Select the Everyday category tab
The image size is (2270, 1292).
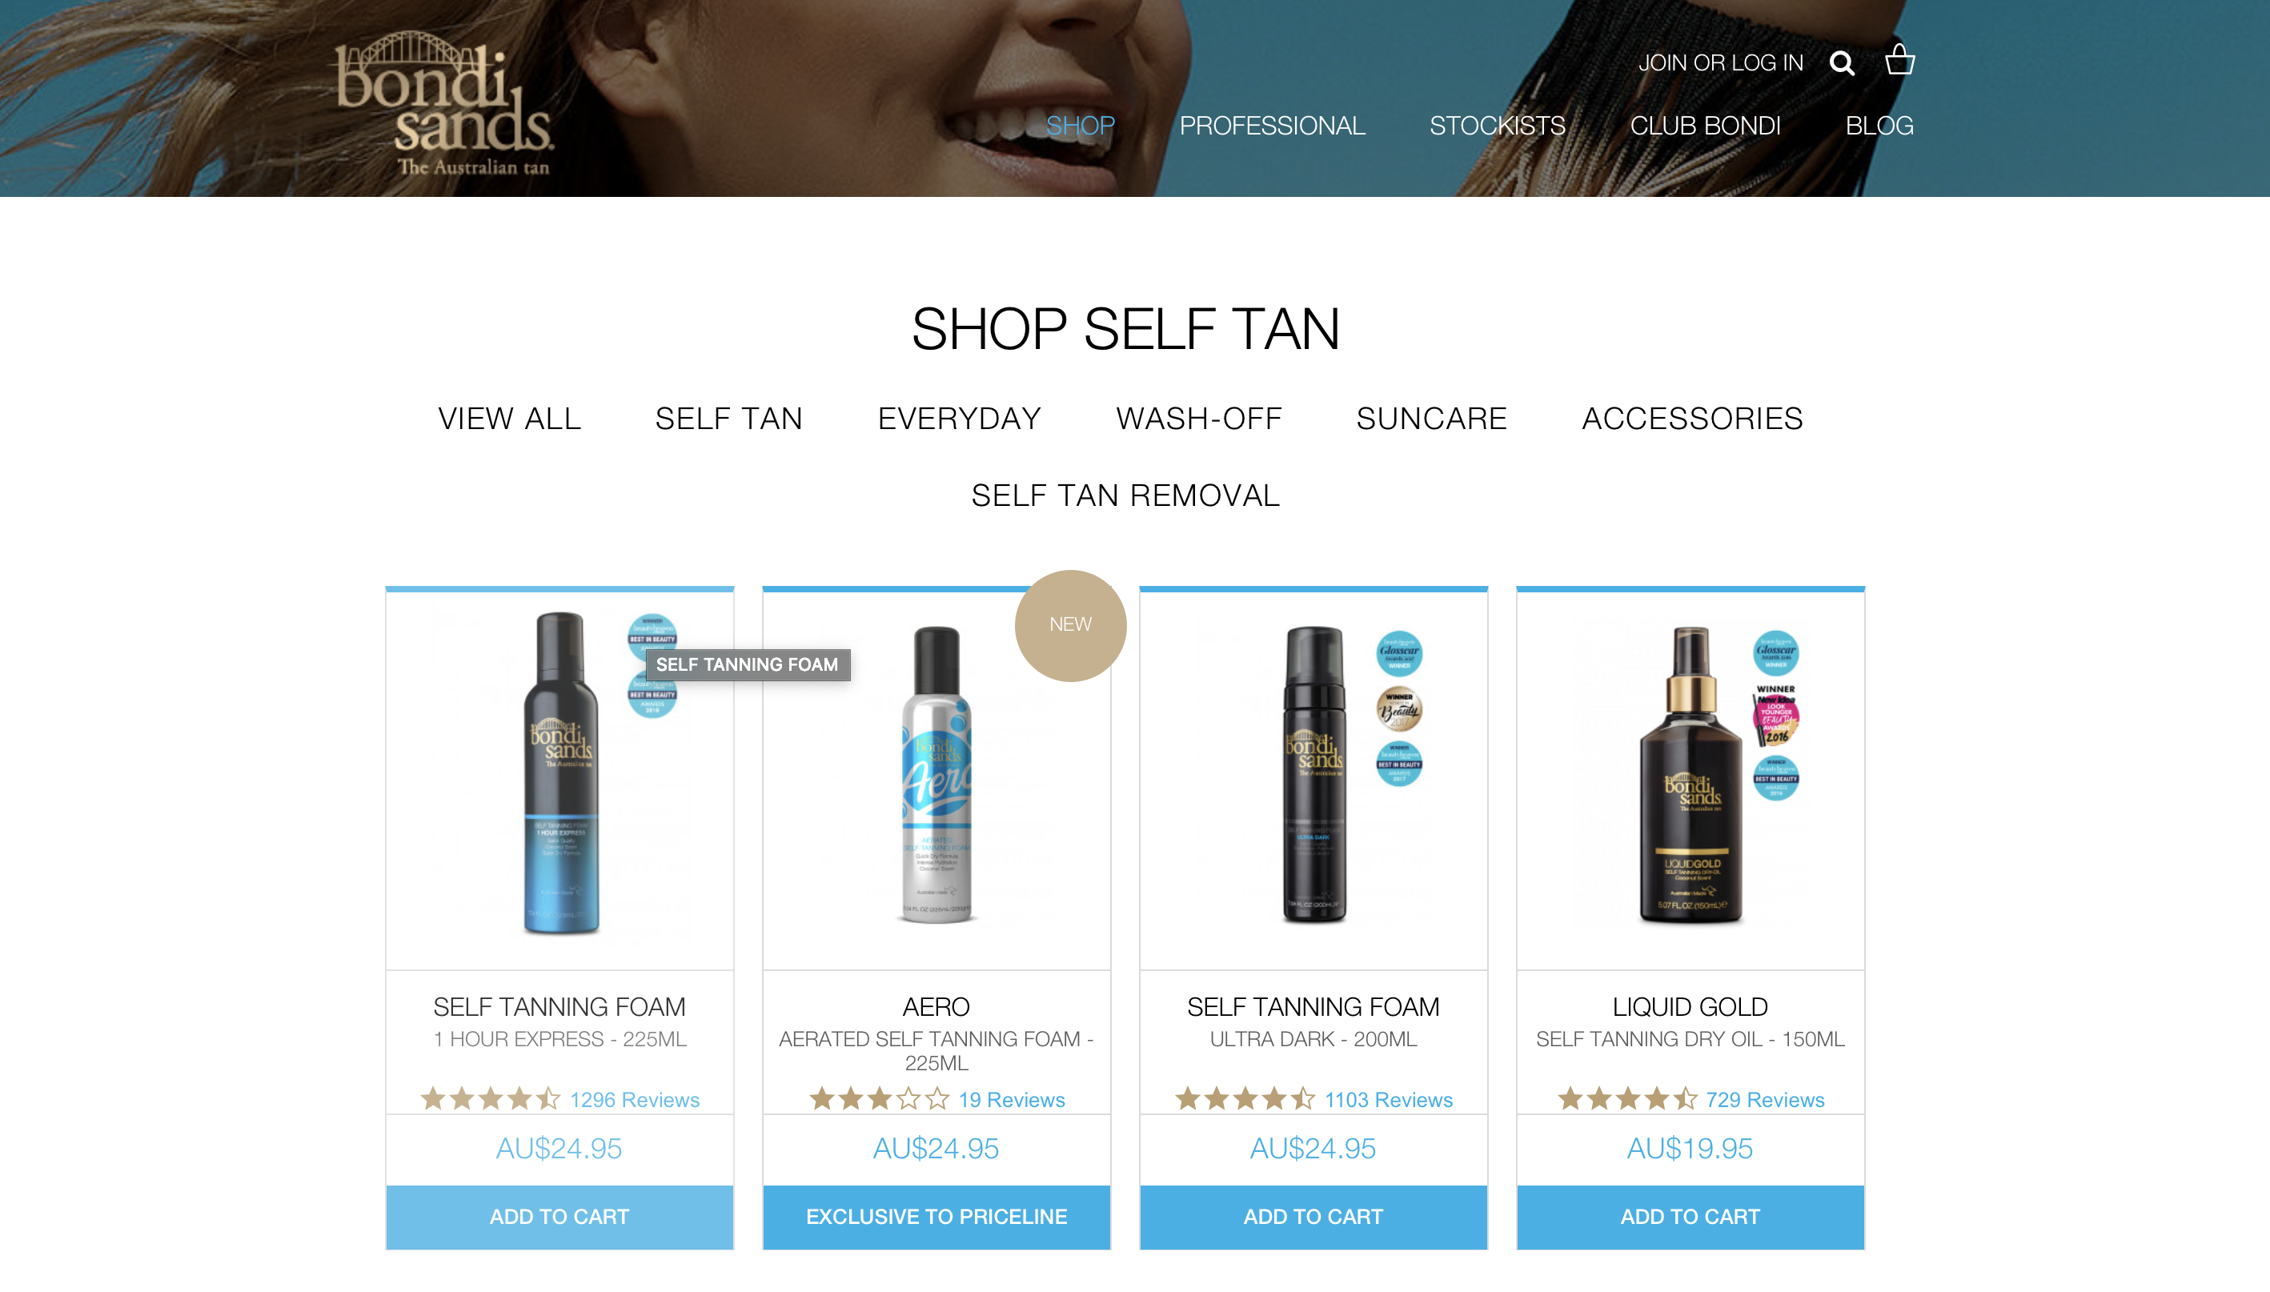[x=959, y=419]
